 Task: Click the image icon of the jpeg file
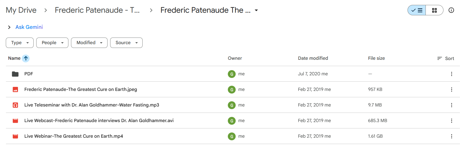point(15,89)
